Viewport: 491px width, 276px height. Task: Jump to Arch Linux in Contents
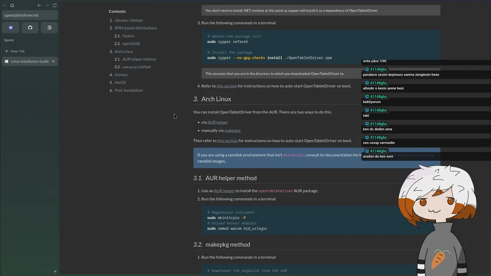124,51
